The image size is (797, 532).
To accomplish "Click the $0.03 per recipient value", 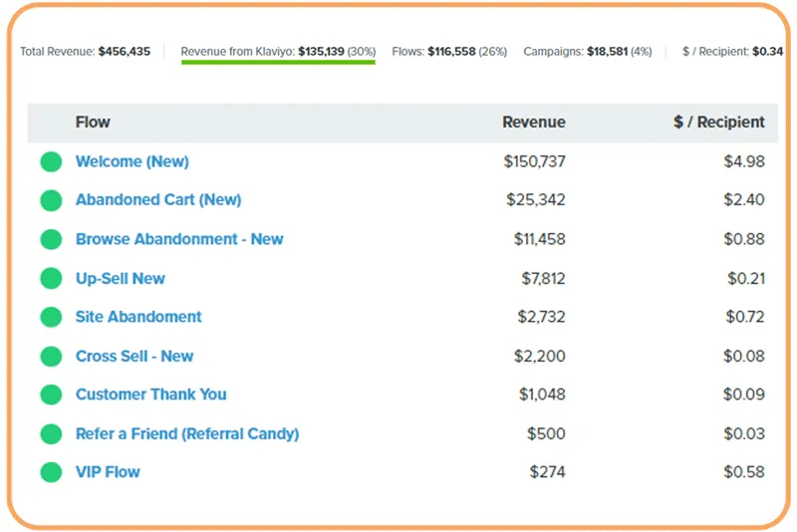I will (x=744, y=434).
